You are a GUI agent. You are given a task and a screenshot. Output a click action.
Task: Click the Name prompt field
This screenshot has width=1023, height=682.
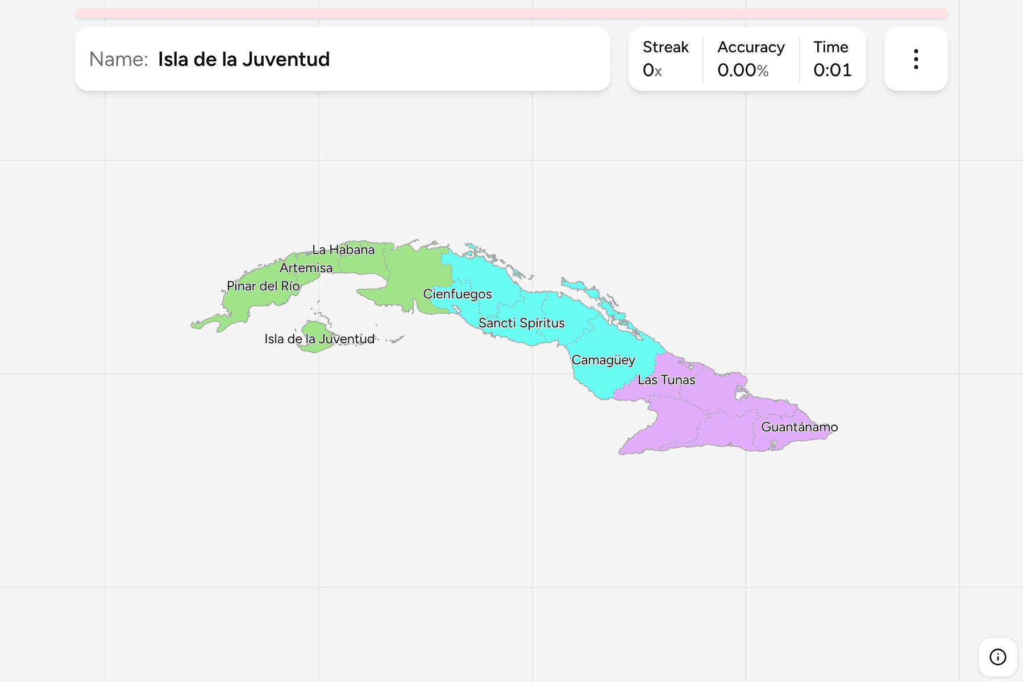point(343,59)
